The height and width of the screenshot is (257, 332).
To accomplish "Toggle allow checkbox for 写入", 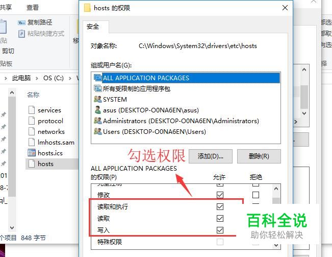I will point(220,230).
